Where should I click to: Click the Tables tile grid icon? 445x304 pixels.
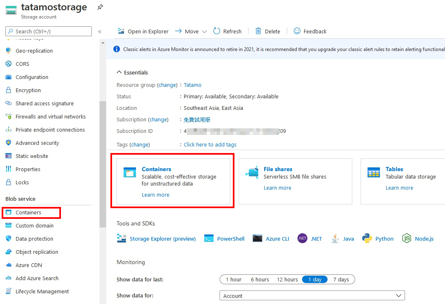373,172
